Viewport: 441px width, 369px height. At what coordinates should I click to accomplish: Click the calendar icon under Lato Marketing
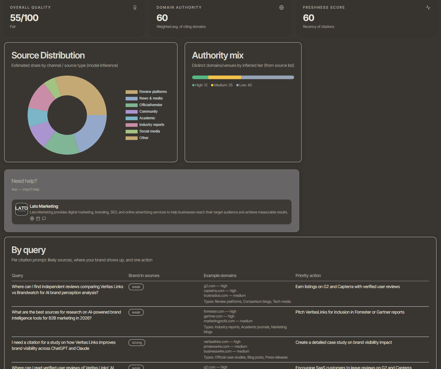(38, 219)
